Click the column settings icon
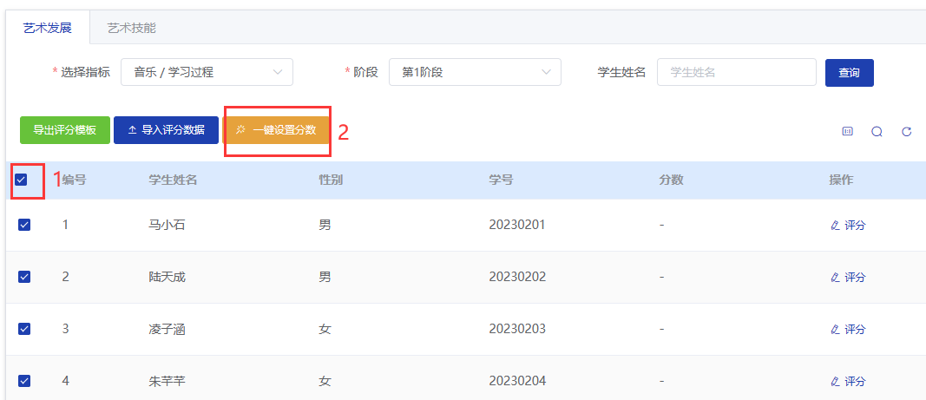The width and height of the screenshot is (926, 400). pos(847,132)
